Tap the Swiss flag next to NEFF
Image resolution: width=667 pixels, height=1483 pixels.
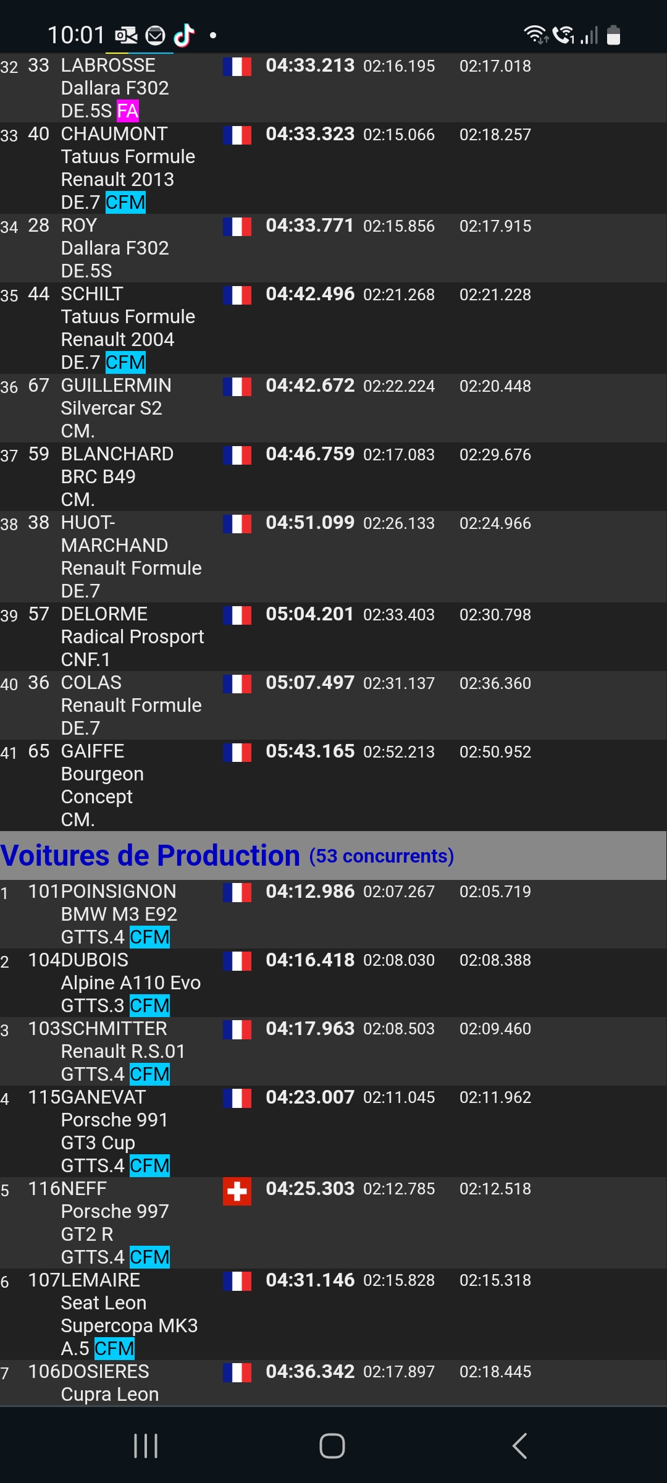tap(237, 1191)
